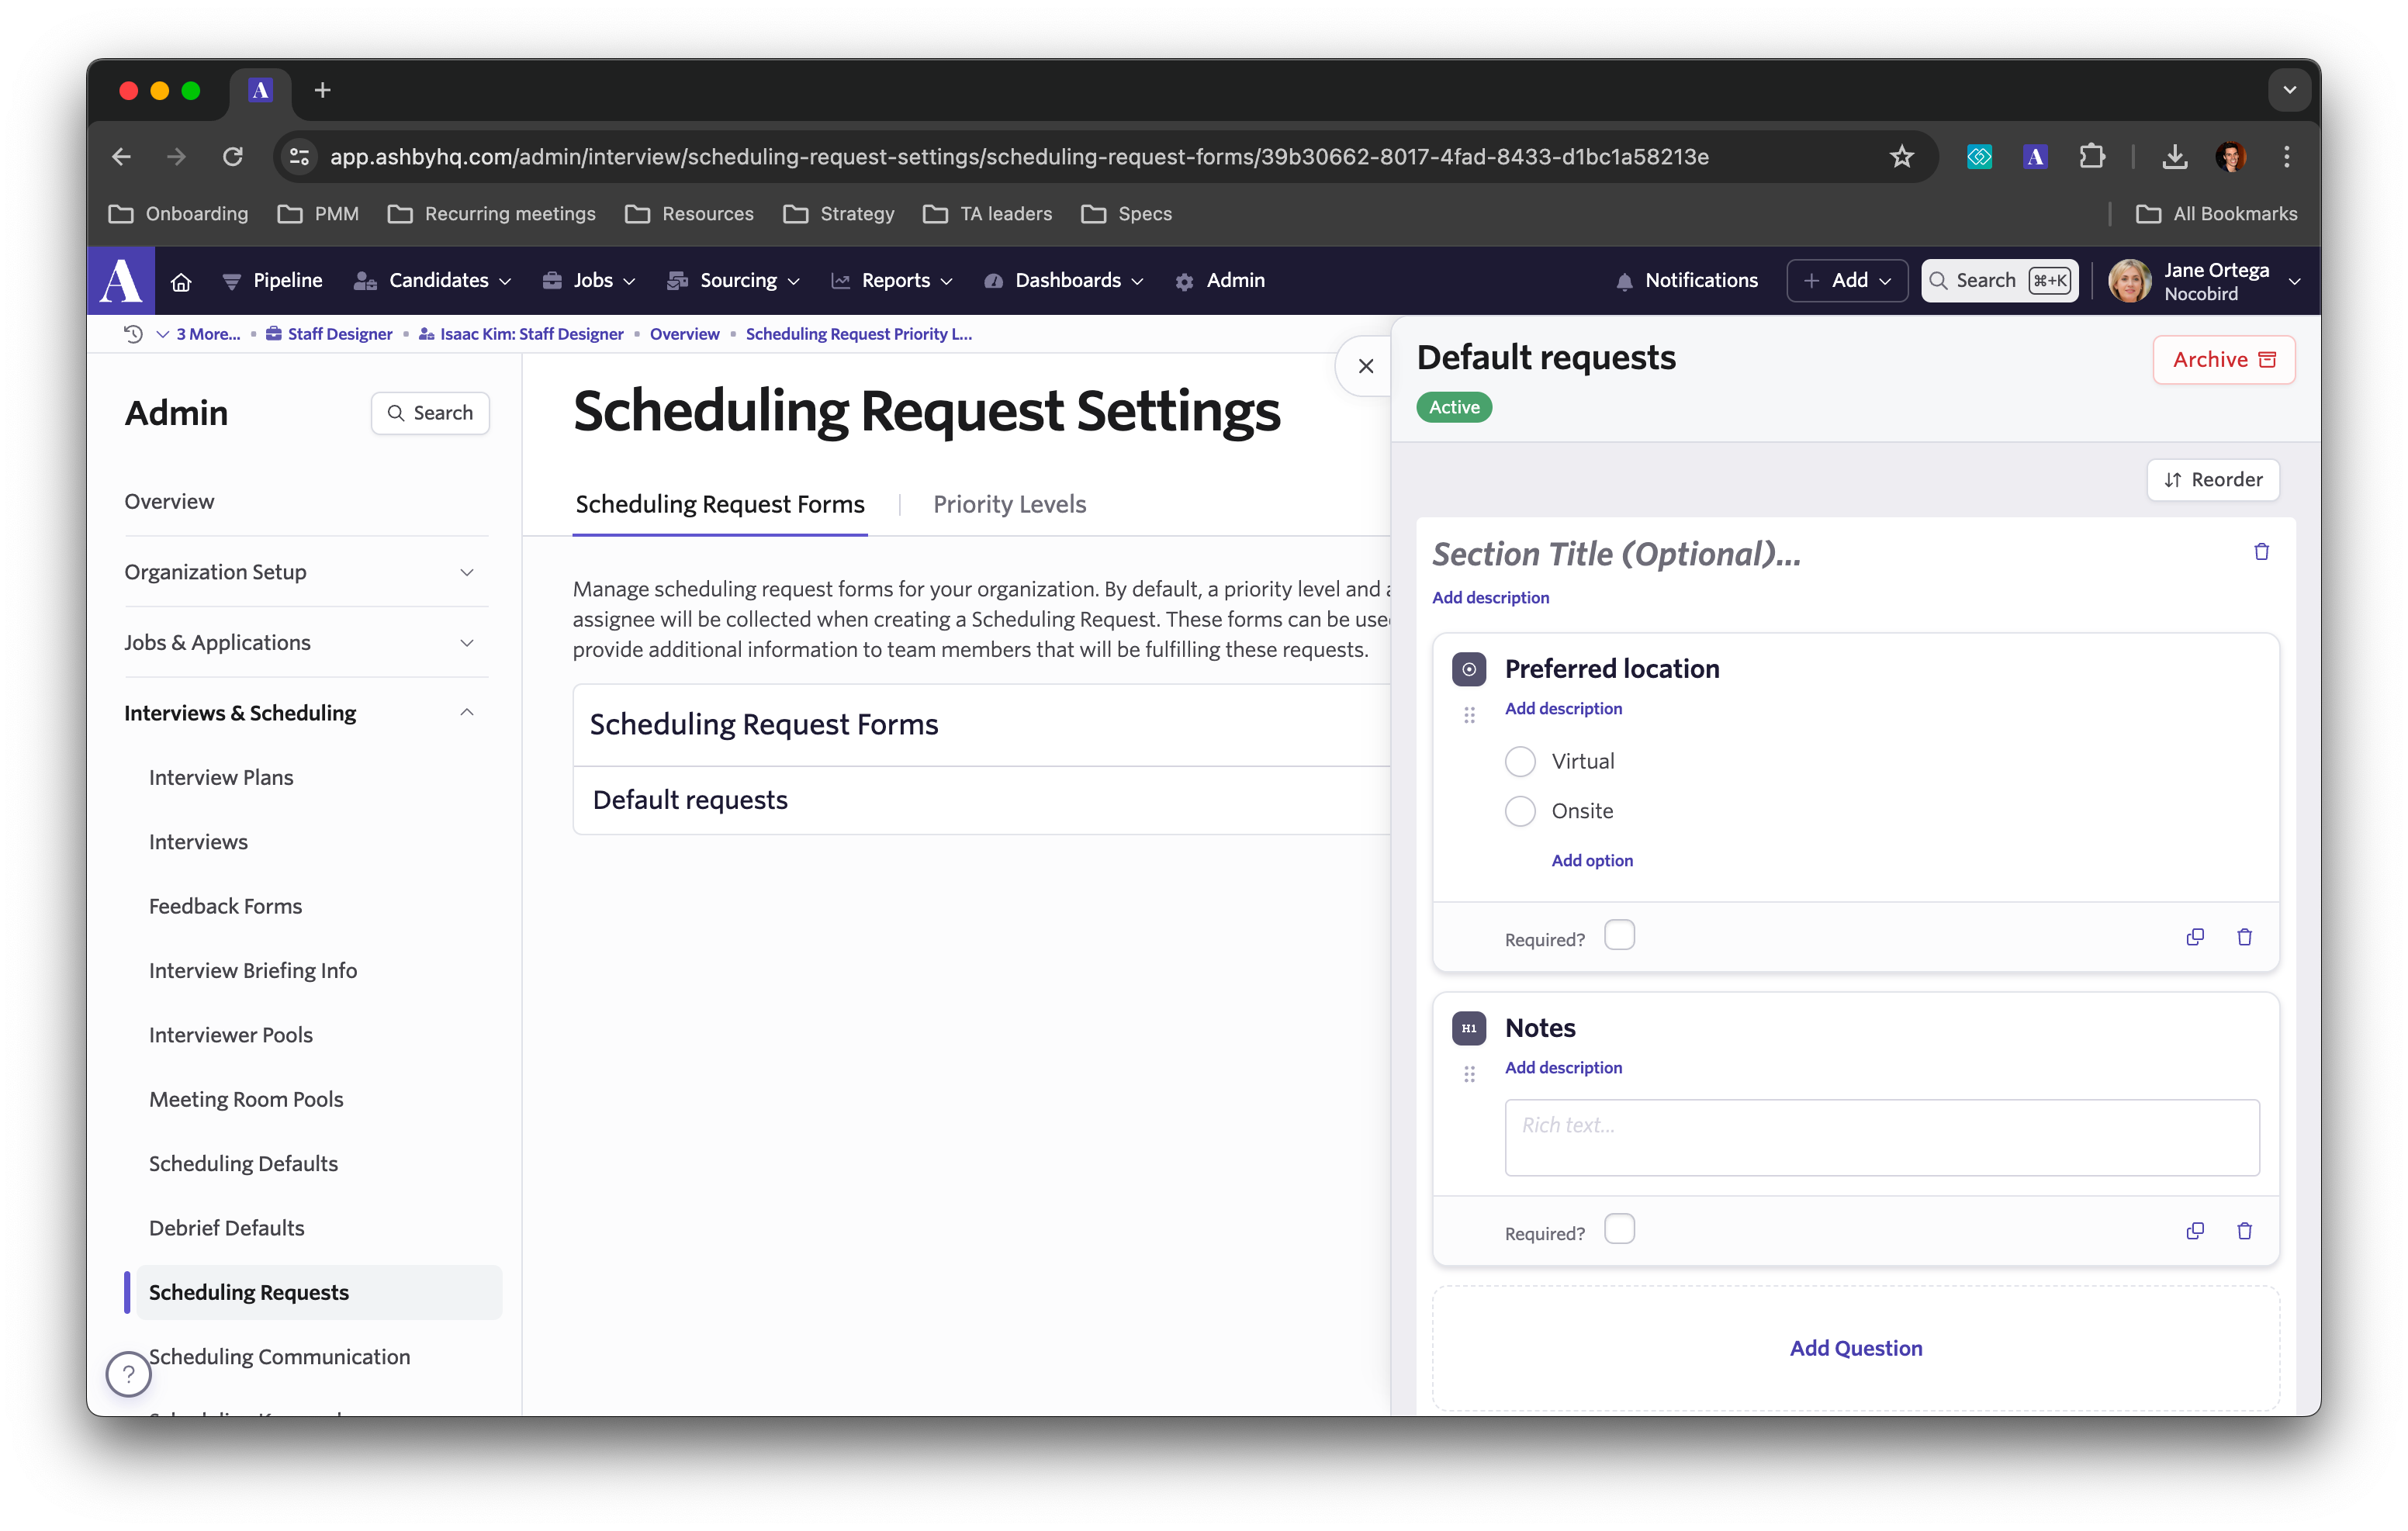Close the Default requests side panel
Image resolution: width=2408 pixels, height=1531 pixels.
coord(1365,366)
